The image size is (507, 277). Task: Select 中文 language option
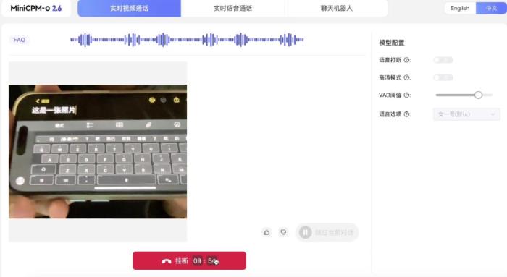click(491, 8)
